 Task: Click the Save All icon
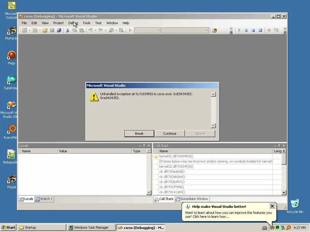coord(59,30)
